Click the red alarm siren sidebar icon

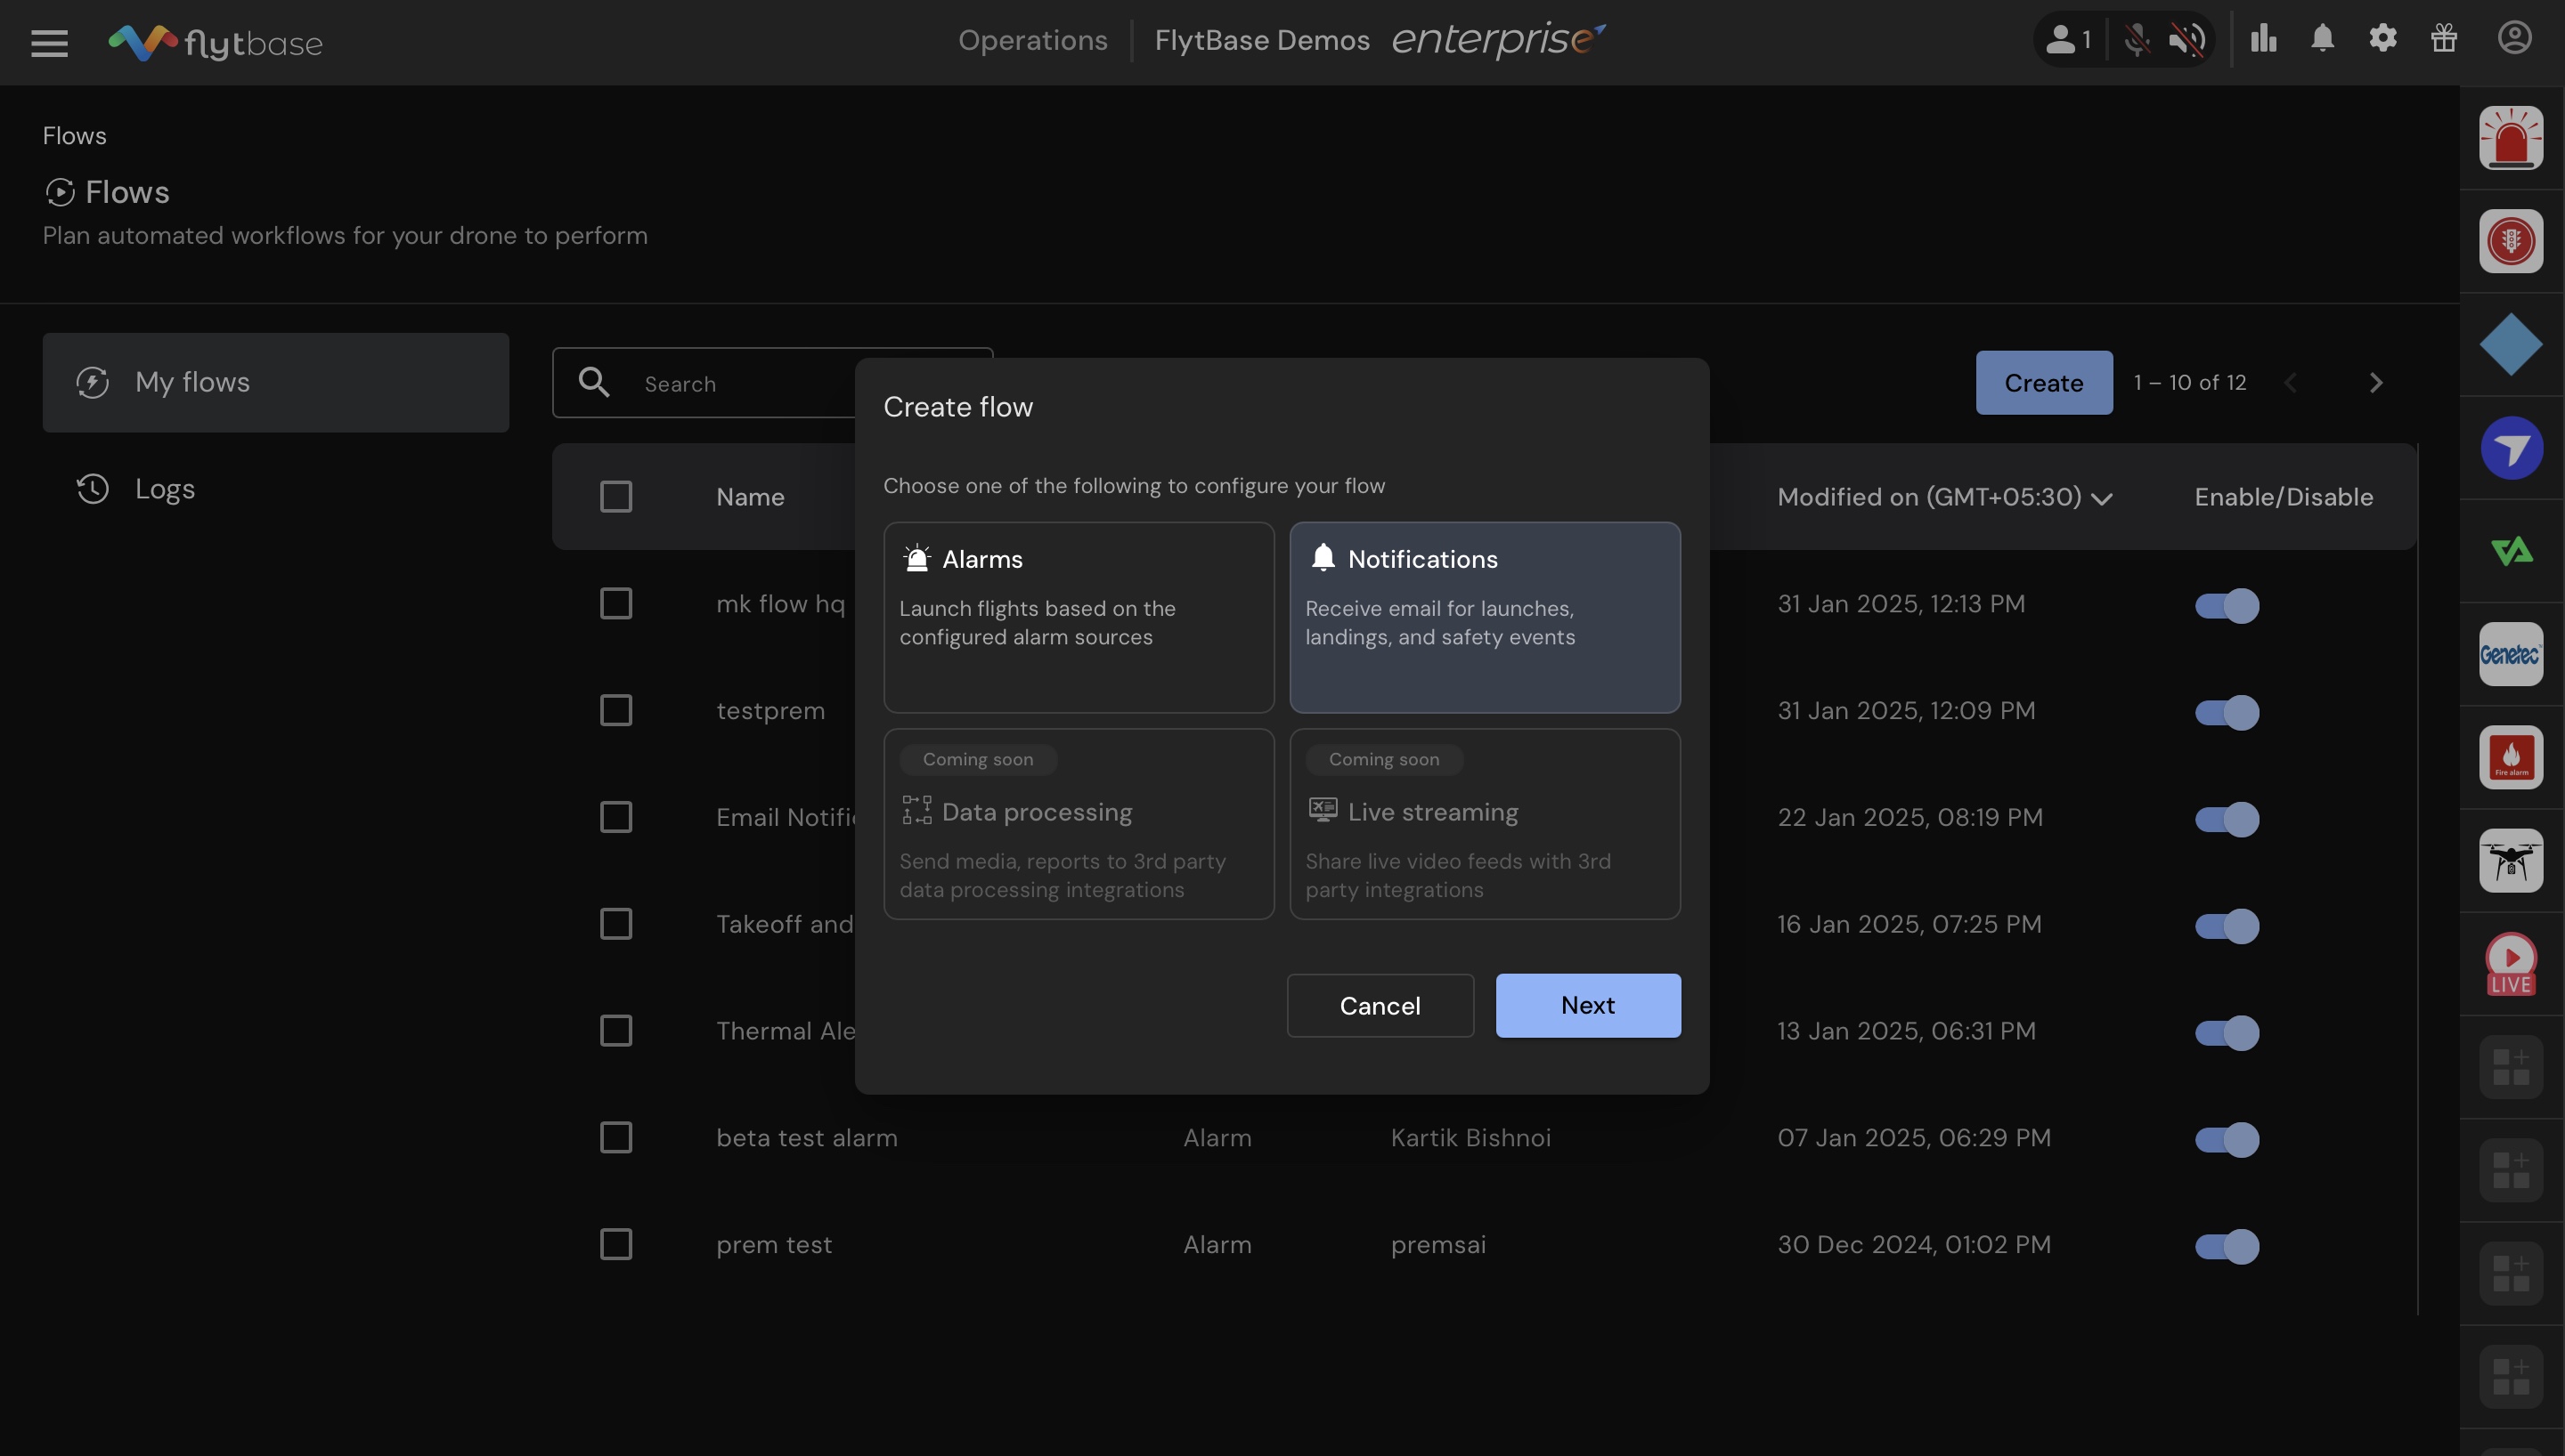click(2510, 137)
